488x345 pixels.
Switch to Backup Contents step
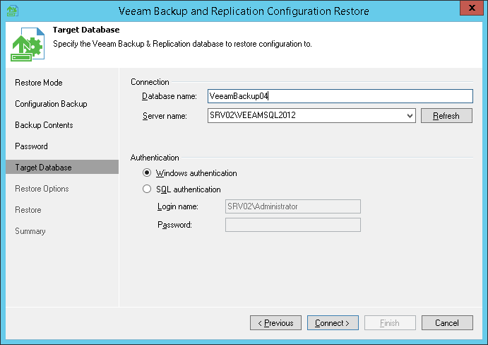tap(44, 125)
